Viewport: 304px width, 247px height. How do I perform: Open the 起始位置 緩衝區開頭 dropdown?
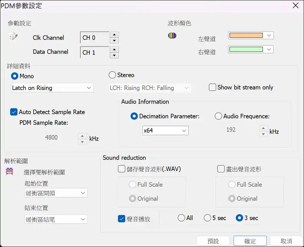pos(56,193)
